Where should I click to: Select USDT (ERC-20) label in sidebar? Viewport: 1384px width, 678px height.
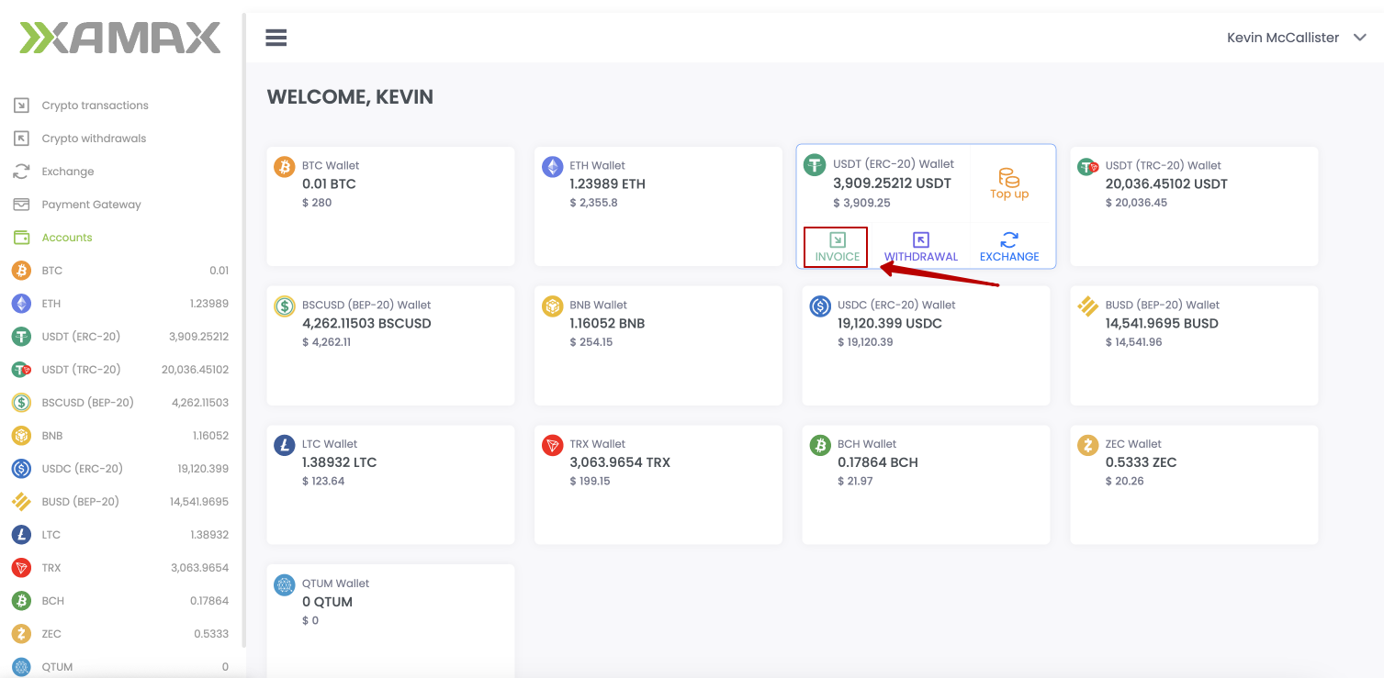81,337
